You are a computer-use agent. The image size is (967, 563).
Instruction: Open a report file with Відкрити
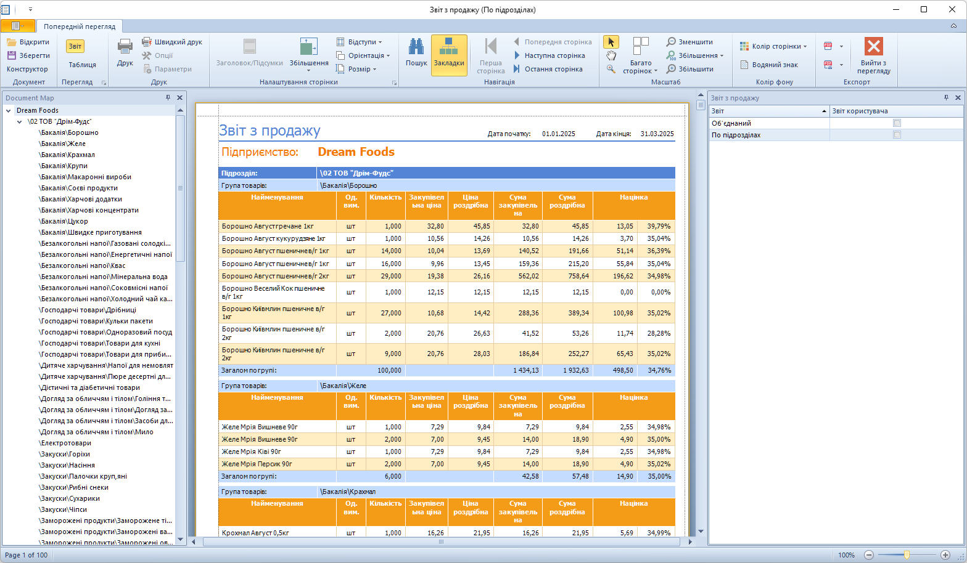pos(28,42)
